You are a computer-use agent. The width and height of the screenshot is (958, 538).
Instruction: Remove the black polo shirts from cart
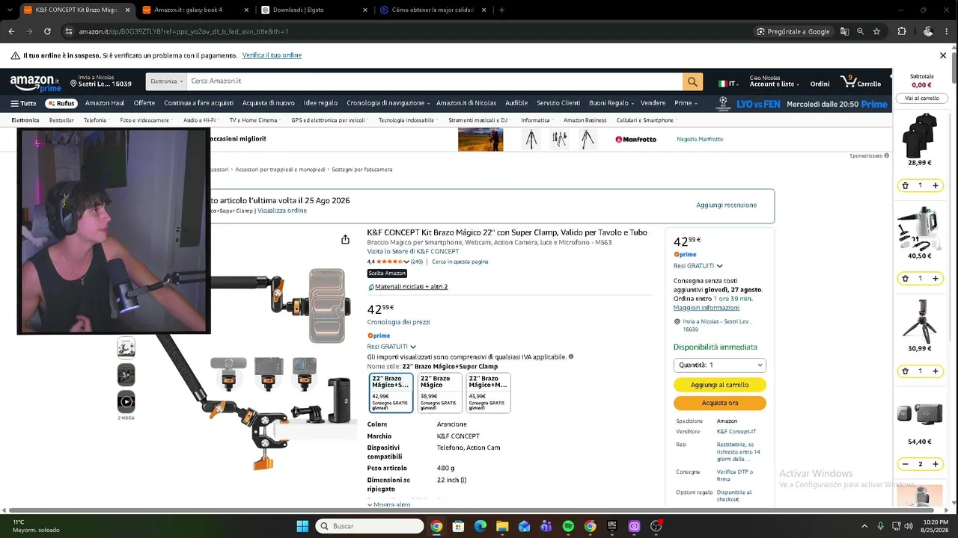click(905, 185)
